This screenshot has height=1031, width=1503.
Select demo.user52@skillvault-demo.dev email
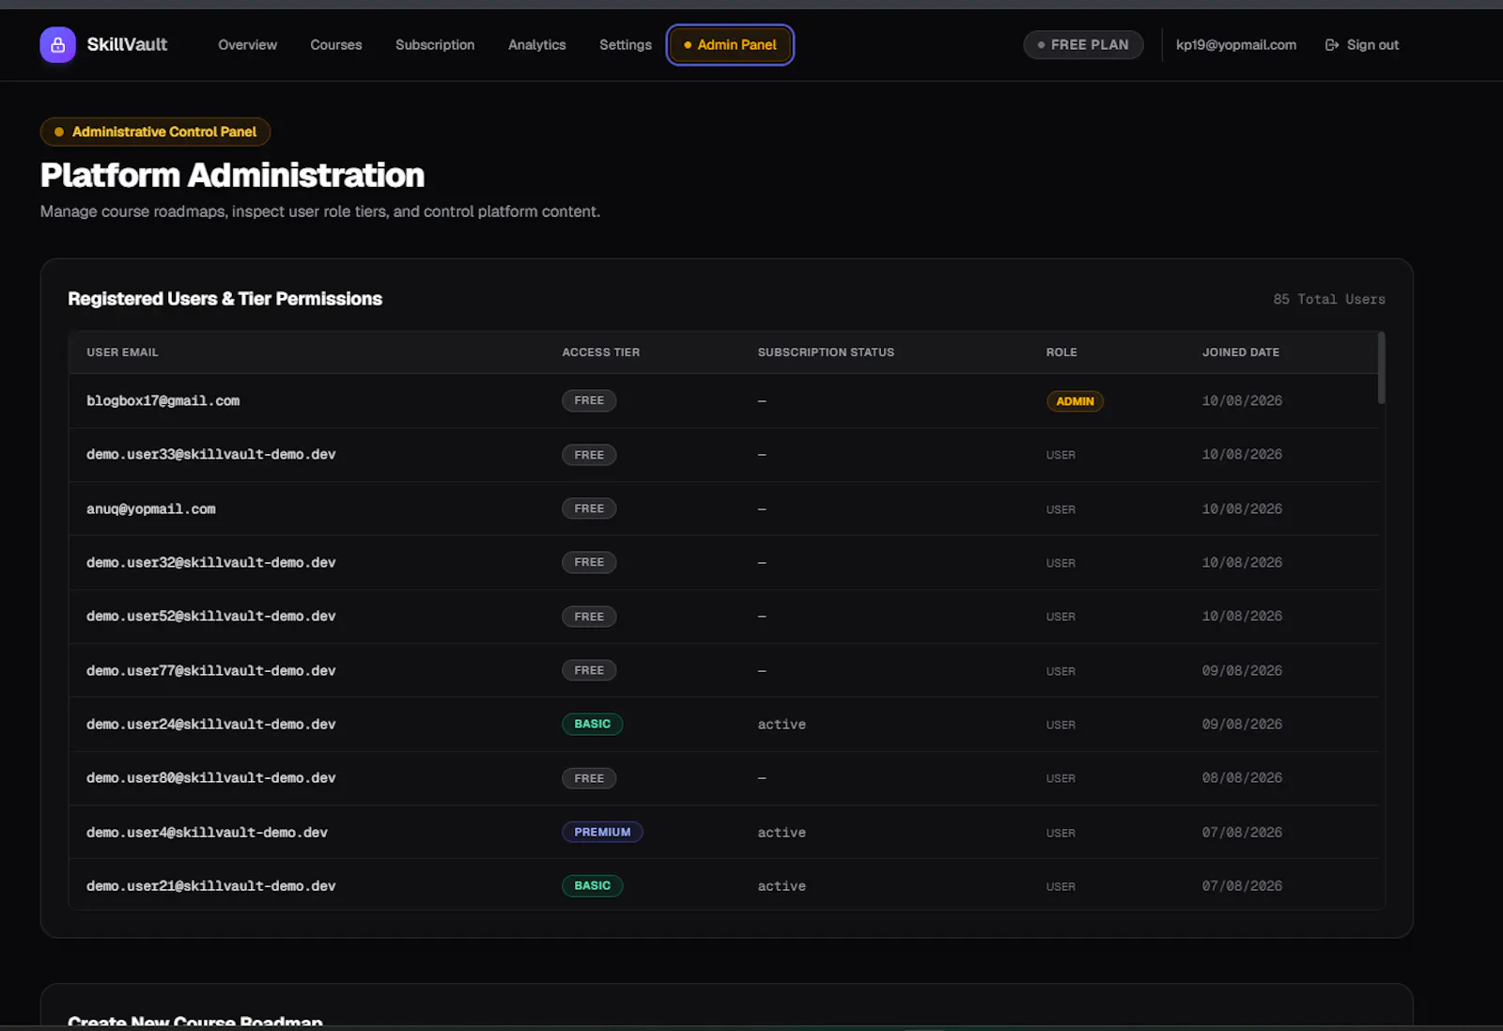[x=210, y=616]
